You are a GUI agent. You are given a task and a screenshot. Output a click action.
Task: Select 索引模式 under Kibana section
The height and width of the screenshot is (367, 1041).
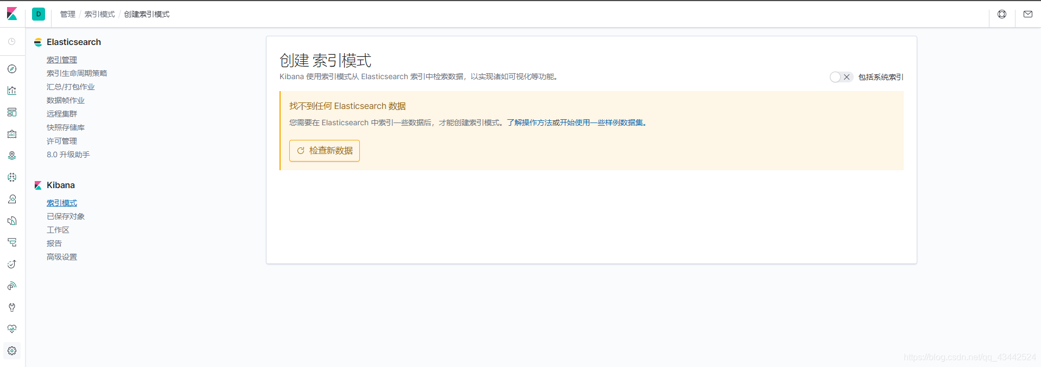(62, 203)
